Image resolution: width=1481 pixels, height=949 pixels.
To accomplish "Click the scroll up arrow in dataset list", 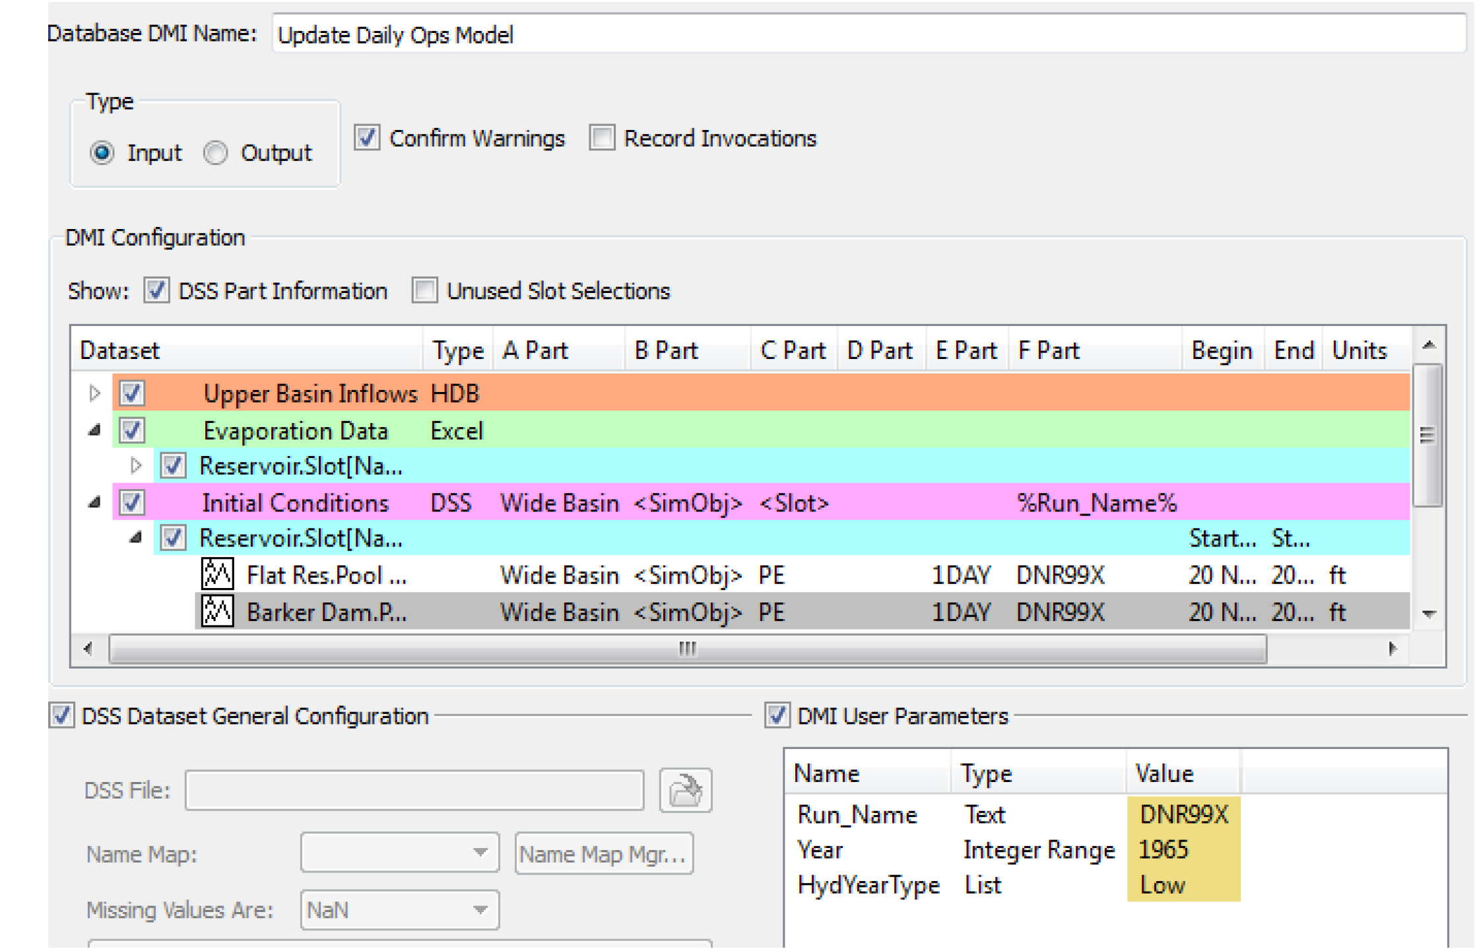I will pyautogui.click(x=1428, y=345).
